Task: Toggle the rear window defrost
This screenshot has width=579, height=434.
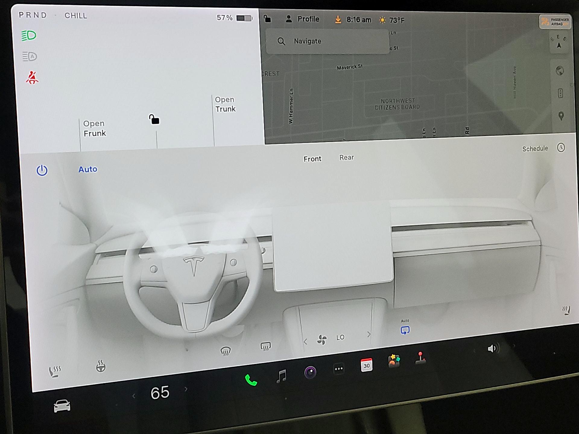Action: tap(266, 347)
